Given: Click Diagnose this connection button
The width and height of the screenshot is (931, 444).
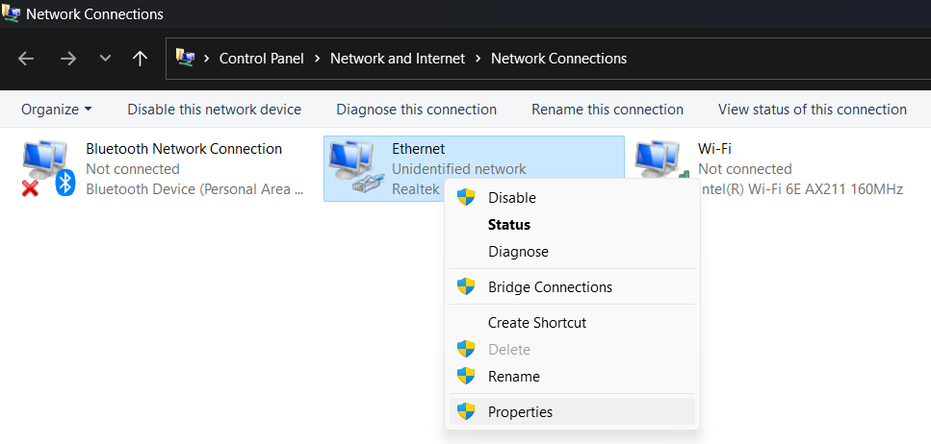Looking at the screenshot, I should coord(416,110).
